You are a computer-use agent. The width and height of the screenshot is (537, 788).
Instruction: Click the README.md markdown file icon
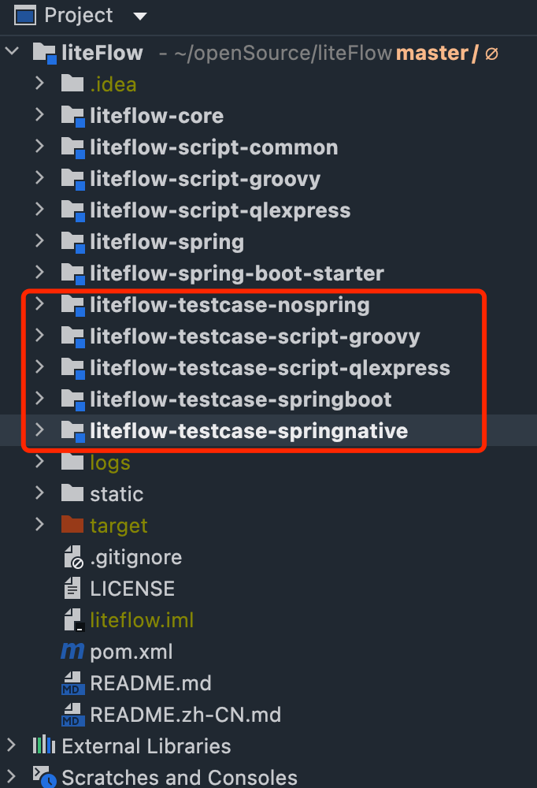[72, 683]
